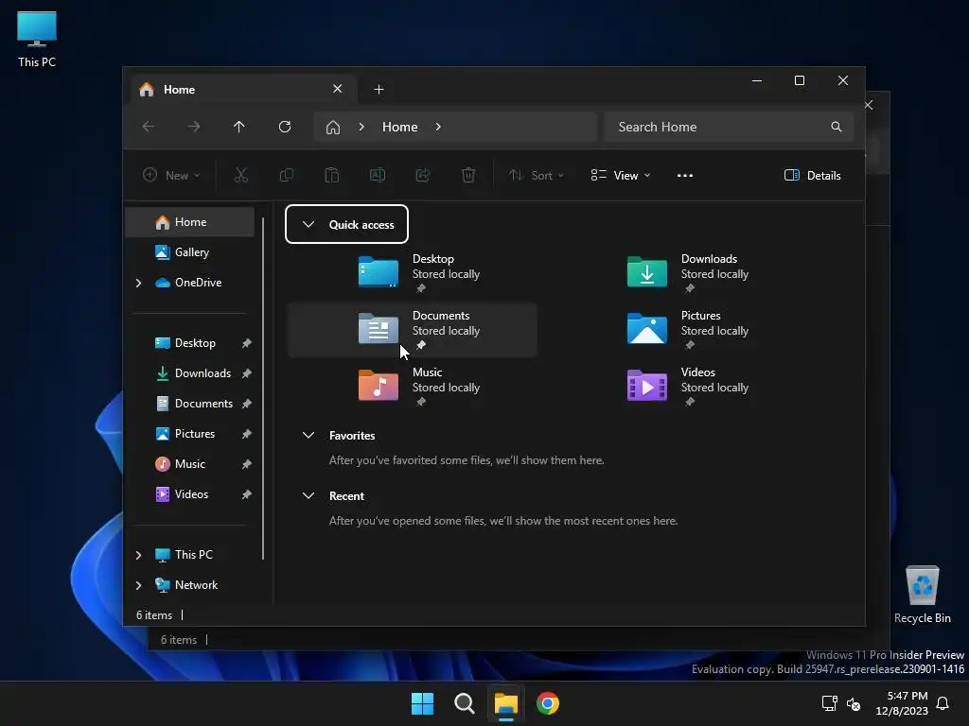Launch Google Chrome from taskbar
Screen dimensions: 969x726
point(548,703)
